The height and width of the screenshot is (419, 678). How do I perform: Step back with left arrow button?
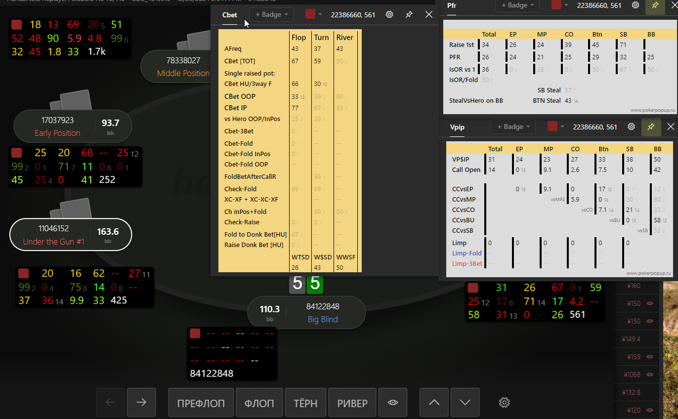(x=111, y=402)
